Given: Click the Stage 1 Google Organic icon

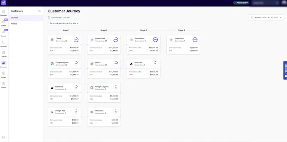Looking at the screenshot, I should [x=52, y=64].
